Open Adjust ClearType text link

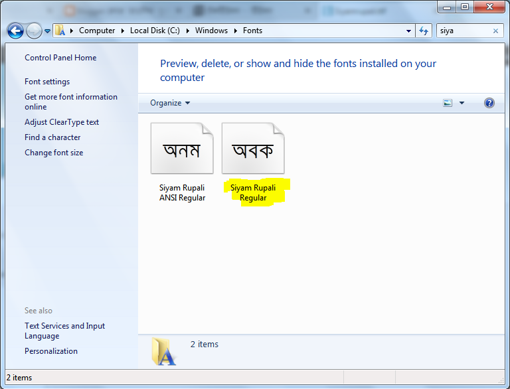tap(62, 122)
